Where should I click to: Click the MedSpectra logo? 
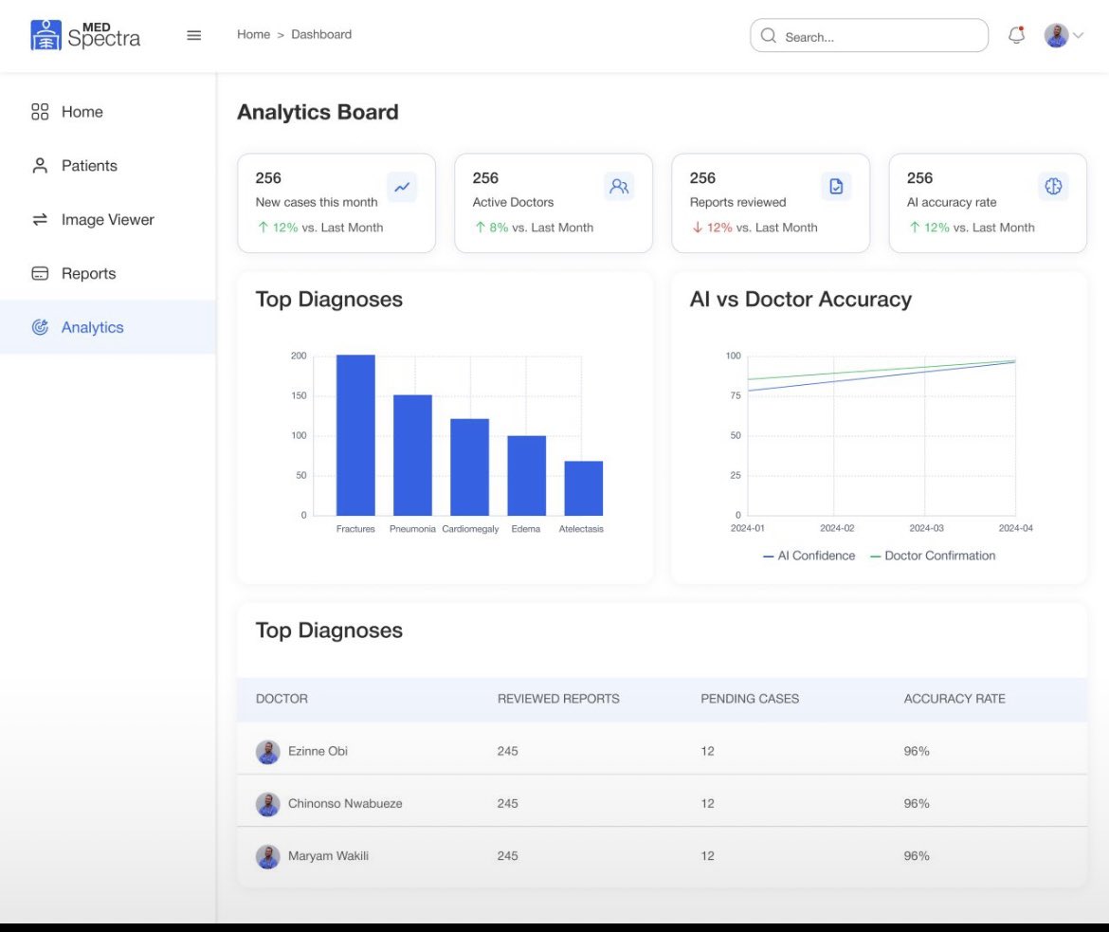click(x=85, y=35)
